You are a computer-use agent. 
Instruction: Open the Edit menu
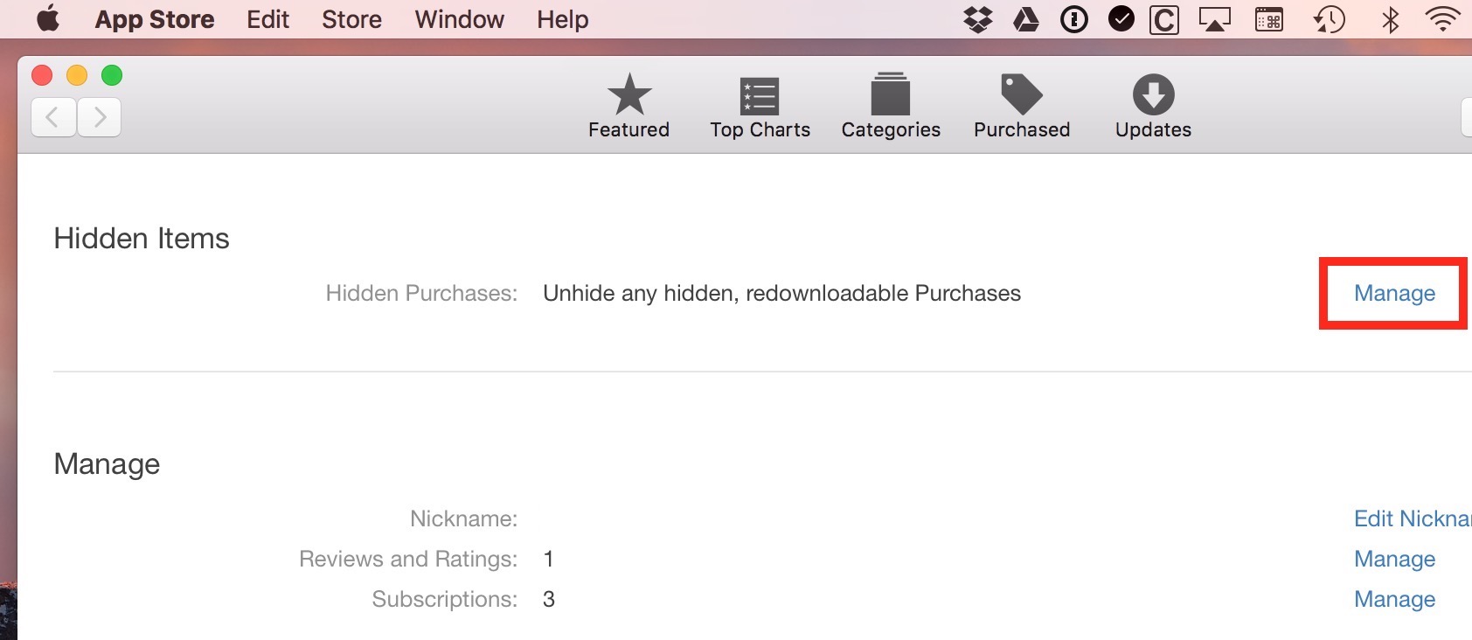(x=267, y=19)
